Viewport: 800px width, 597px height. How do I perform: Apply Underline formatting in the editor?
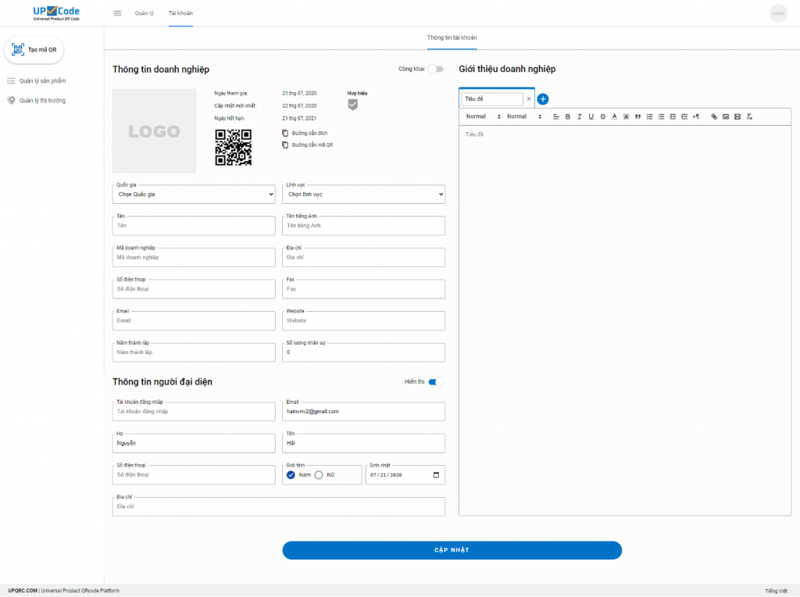coord(590,116)
